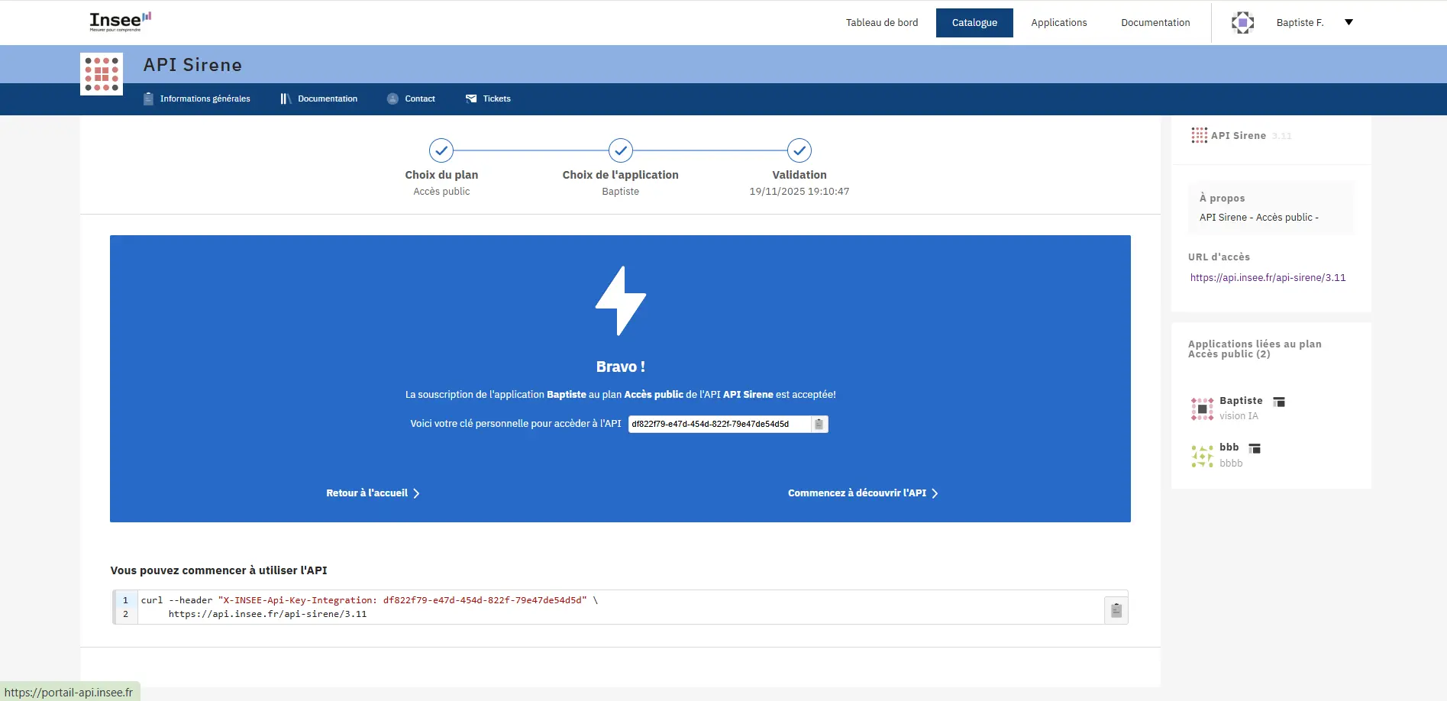Click the 'URL d'accès' label
The image size is (1447, 701).
click(x=1219, y=257)
